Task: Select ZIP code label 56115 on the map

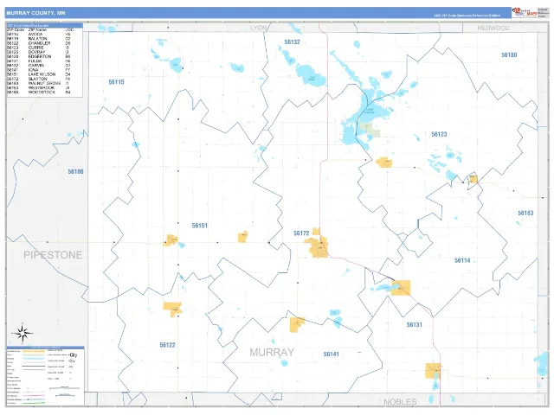Action: click(116, 82)
